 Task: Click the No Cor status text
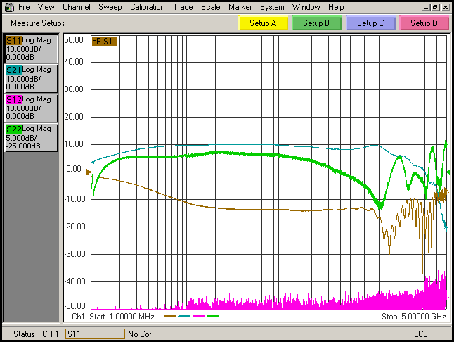[140, 334]
